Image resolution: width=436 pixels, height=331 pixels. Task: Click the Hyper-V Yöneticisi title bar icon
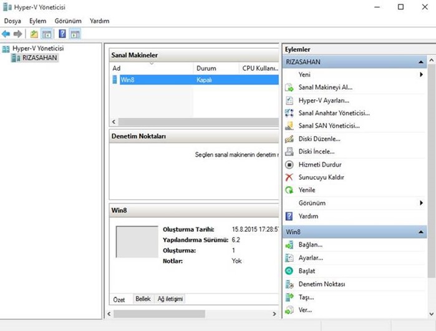[7, 7]
